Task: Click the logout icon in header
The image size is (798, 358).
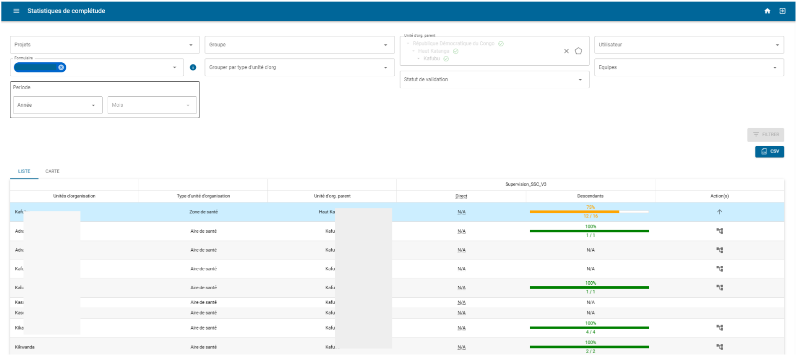Action: pyautogui.click(x=783, y=11)
